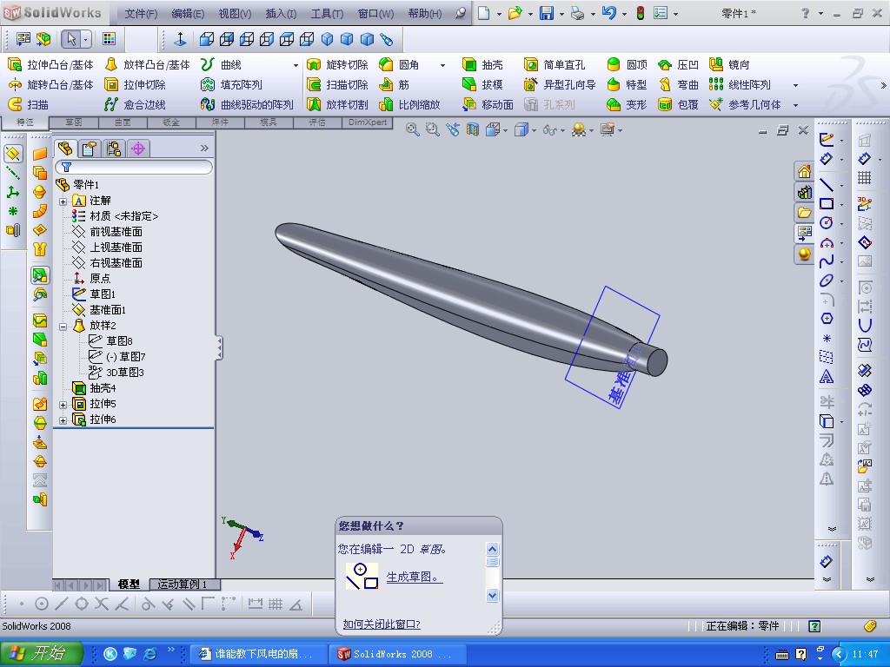Select the Revolved Cut tool (旋转切除)
The width and height of the screenshot is (890, 667).
tap(338, 64)
